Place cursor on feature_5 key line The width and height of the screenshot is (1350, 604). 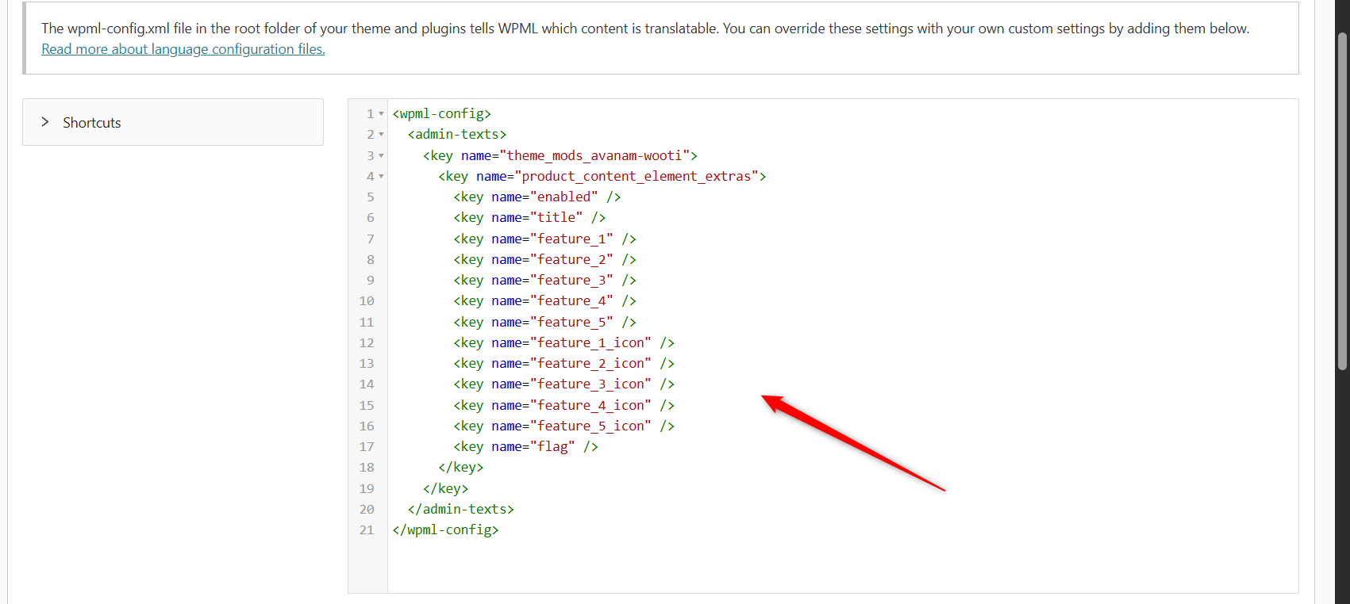(544, 322)
